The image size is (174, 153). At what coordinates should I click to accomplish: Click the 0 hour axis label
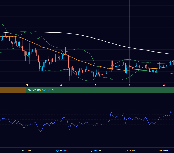pos(61,85)
